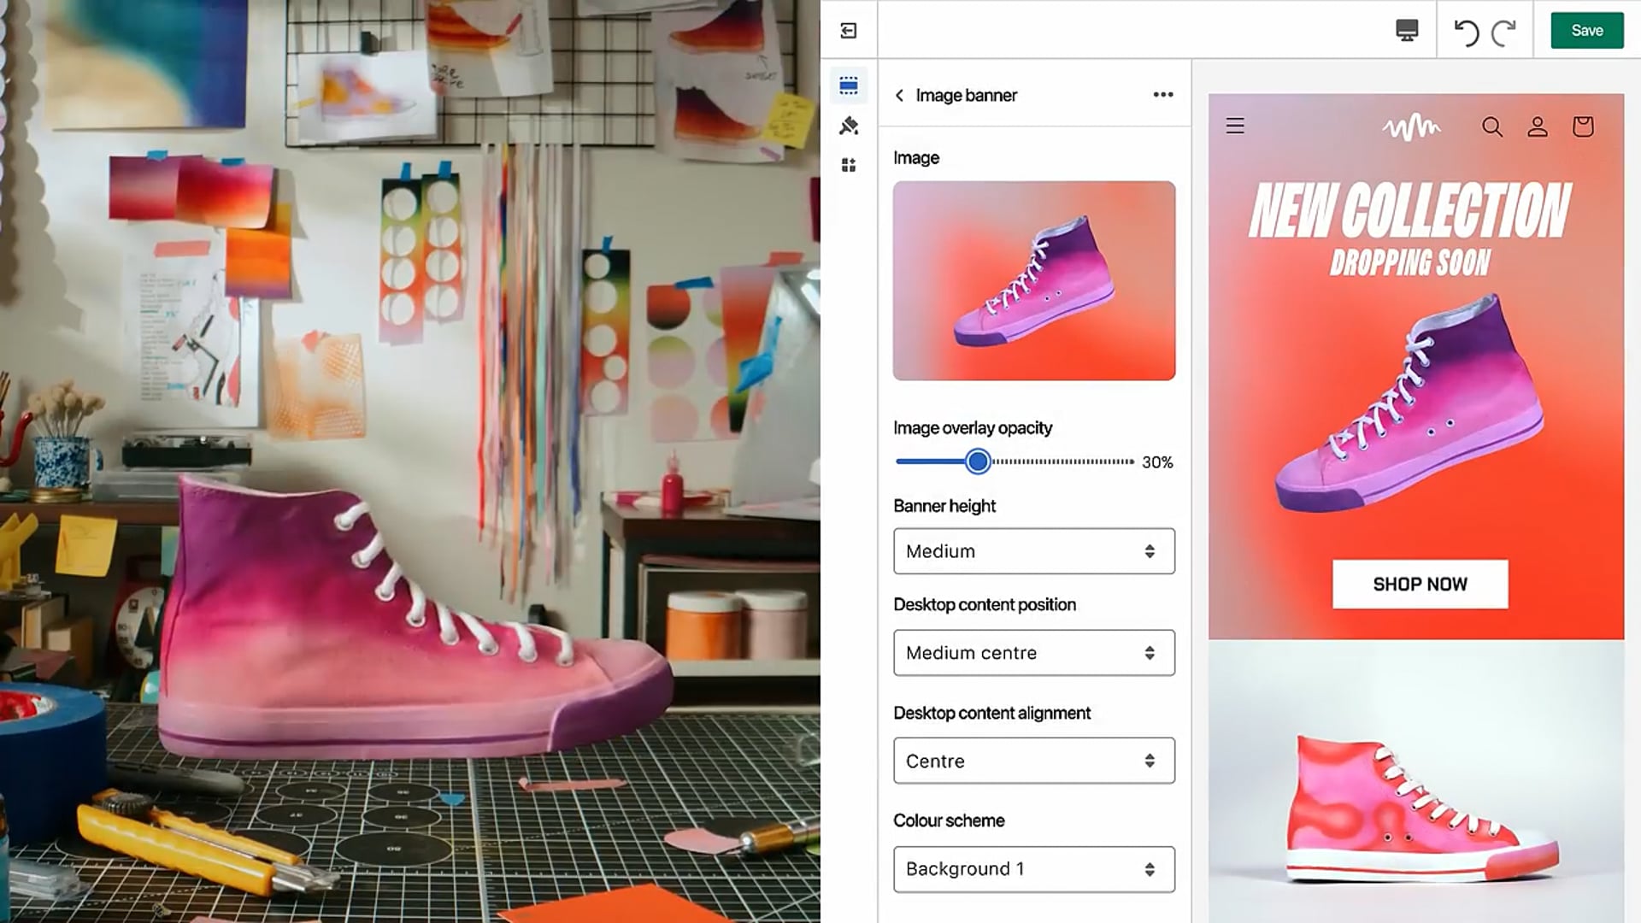Click the search icon in store preview

point(1492,126)
